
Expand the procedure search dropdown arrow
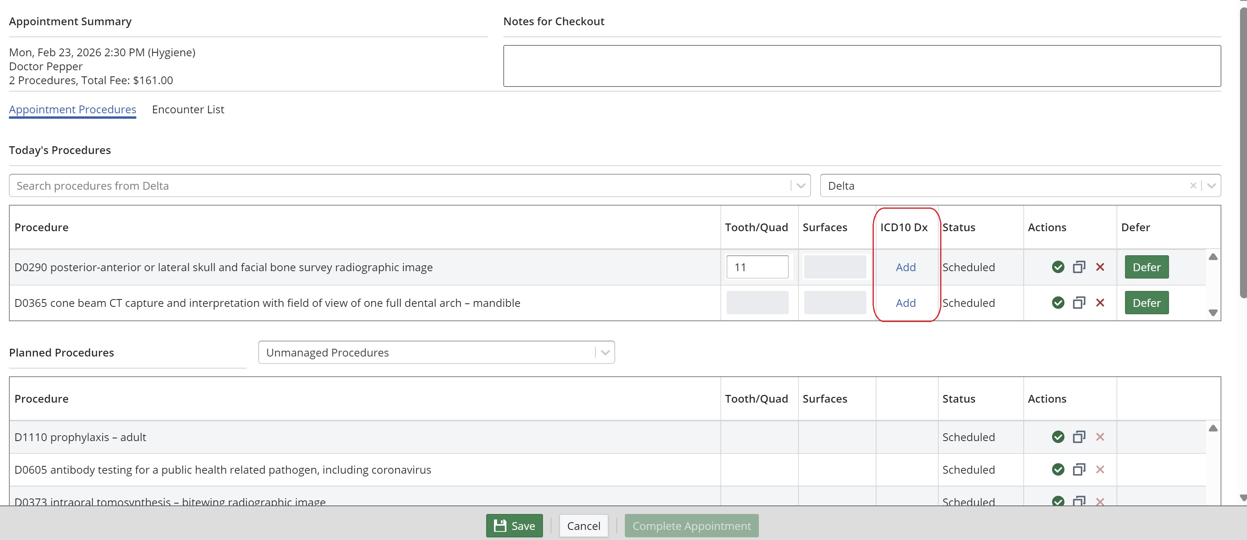[801, 186]
